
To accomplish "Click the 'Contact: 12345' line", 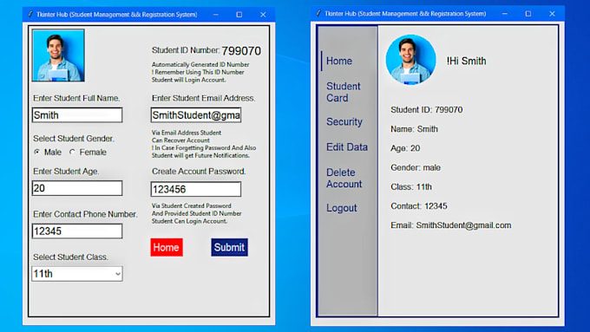I will pyautogui.click(x=419, y=206).
